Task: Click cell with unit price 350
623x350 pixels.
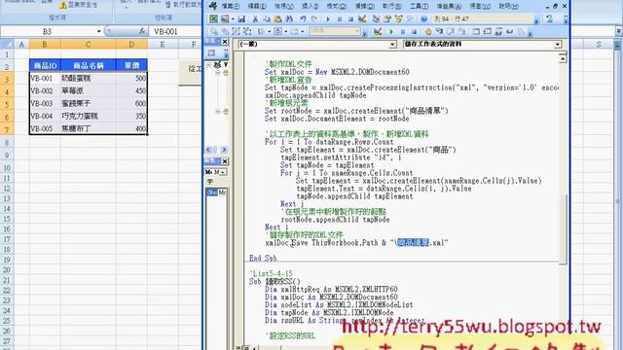Action: [132, 117]
